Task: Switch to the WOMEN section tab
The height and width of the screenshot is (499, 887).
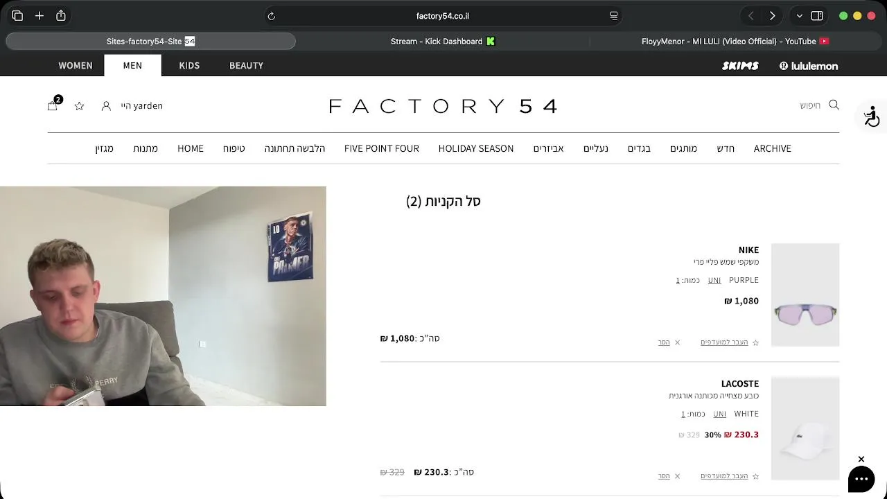Action: (76, 65)
